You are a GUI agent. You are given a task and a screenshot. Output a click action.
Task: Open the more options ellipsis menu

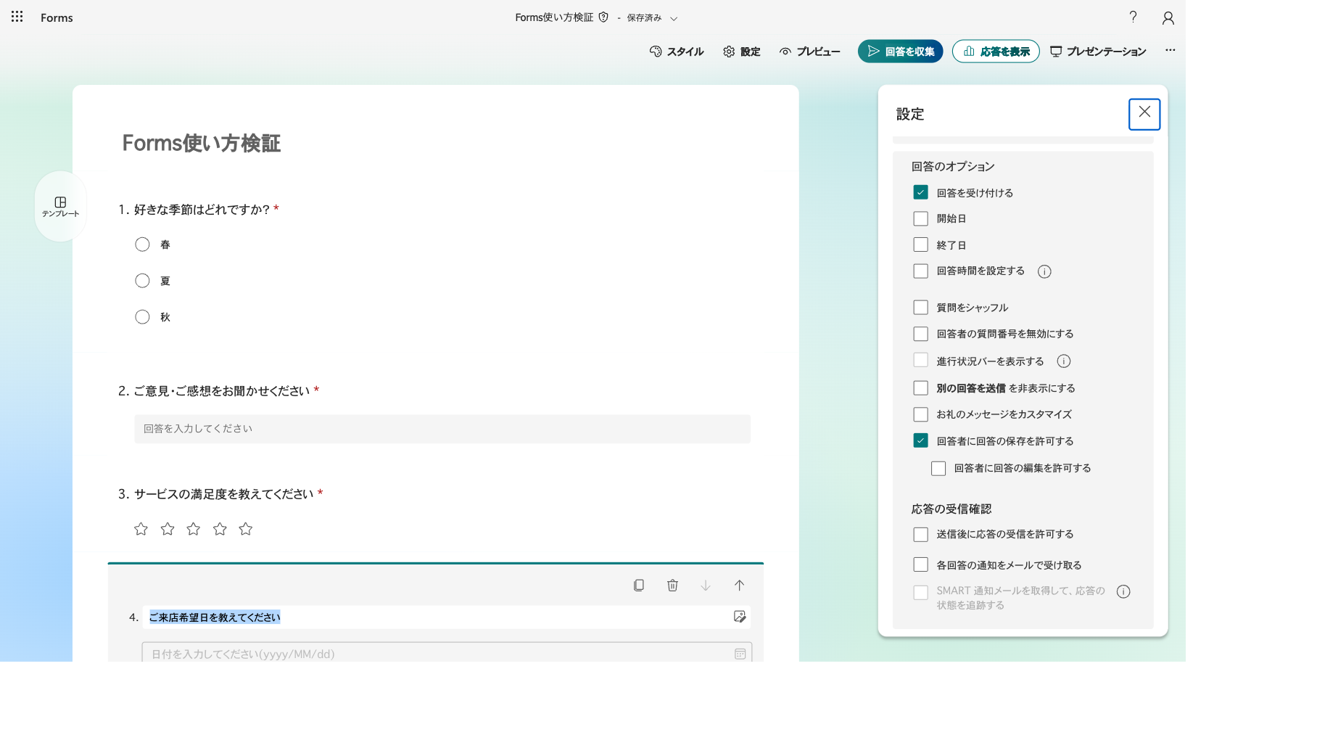(x=1170, y=51)
